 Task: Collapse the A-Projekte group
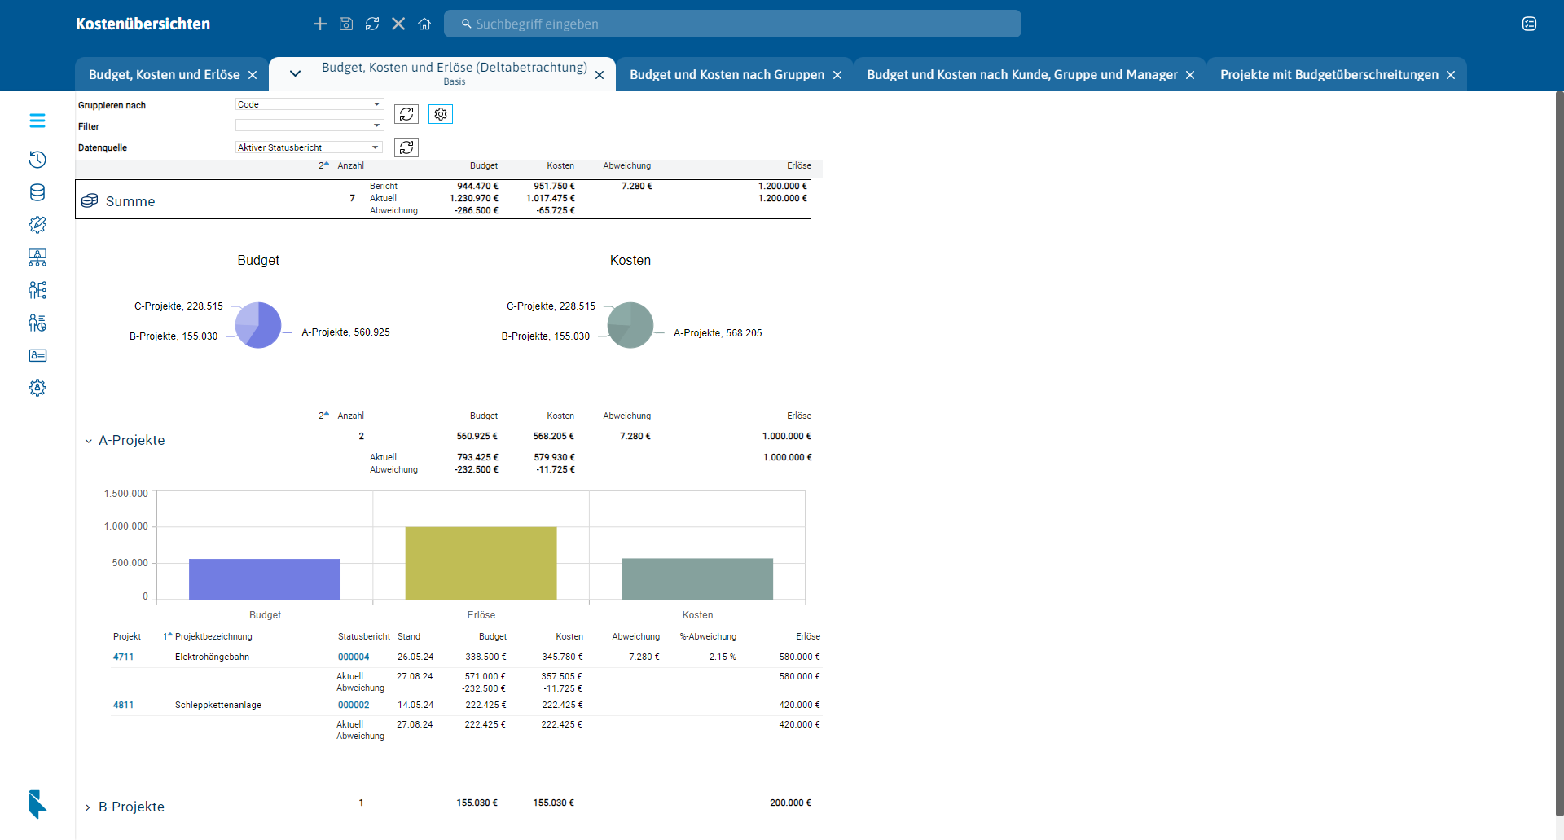pyautogui.click(x=89, y=441)
